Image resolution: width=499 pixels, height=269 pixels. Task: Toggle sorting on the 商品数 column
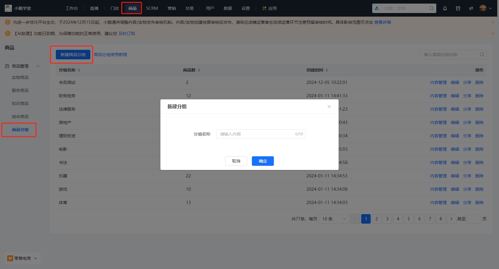[199, 70]
